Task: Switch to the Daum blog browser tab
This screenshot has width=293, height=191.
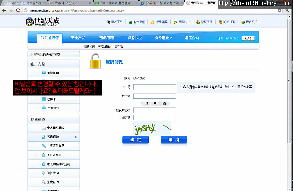Action: tap(161, 3)
